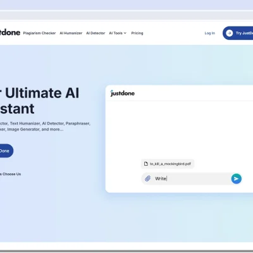Image resolution: width=253 pixels, height=253 pixels.
Task: Click the chat text input containing Write
Action: click(192, 179)
